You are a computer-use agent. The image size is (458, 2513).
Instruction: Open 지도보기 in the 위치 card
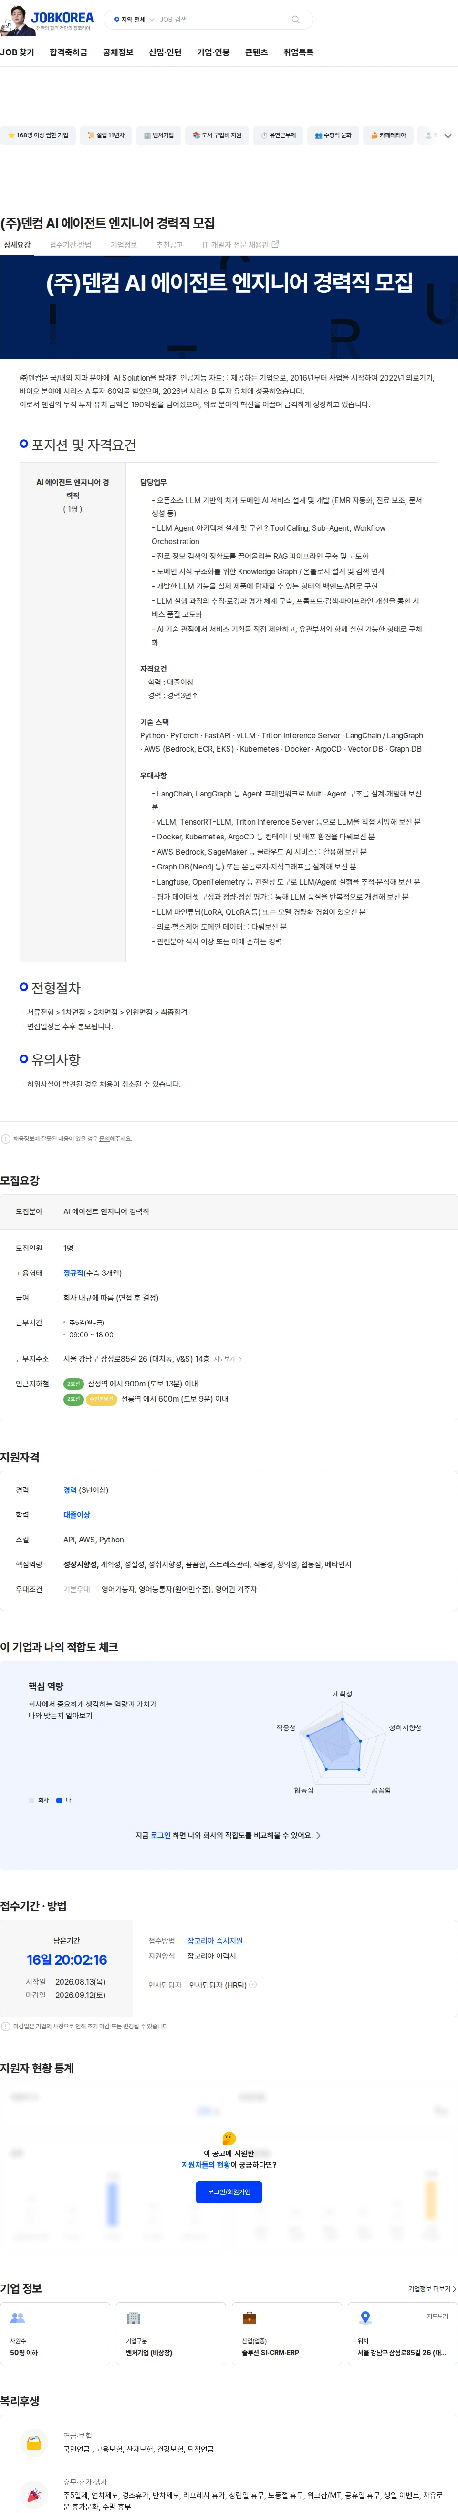(437, 2316)
